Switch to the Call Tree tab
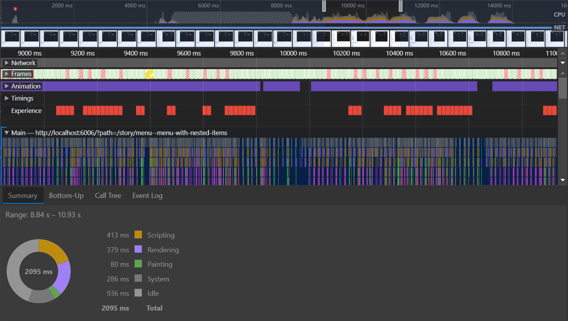 coord(108,196)
